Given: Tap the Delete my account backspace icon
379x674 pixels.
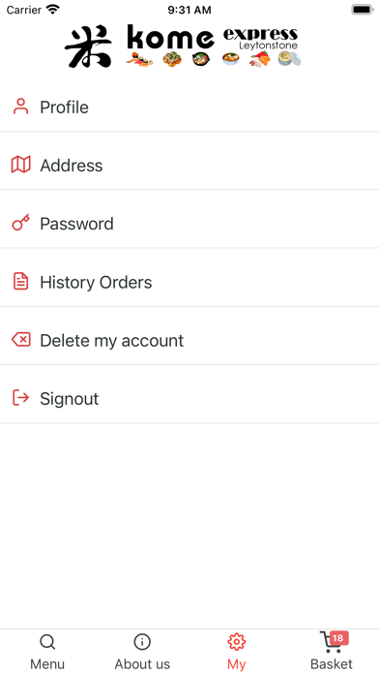Looking at the screenshot, I should [20, 340].
